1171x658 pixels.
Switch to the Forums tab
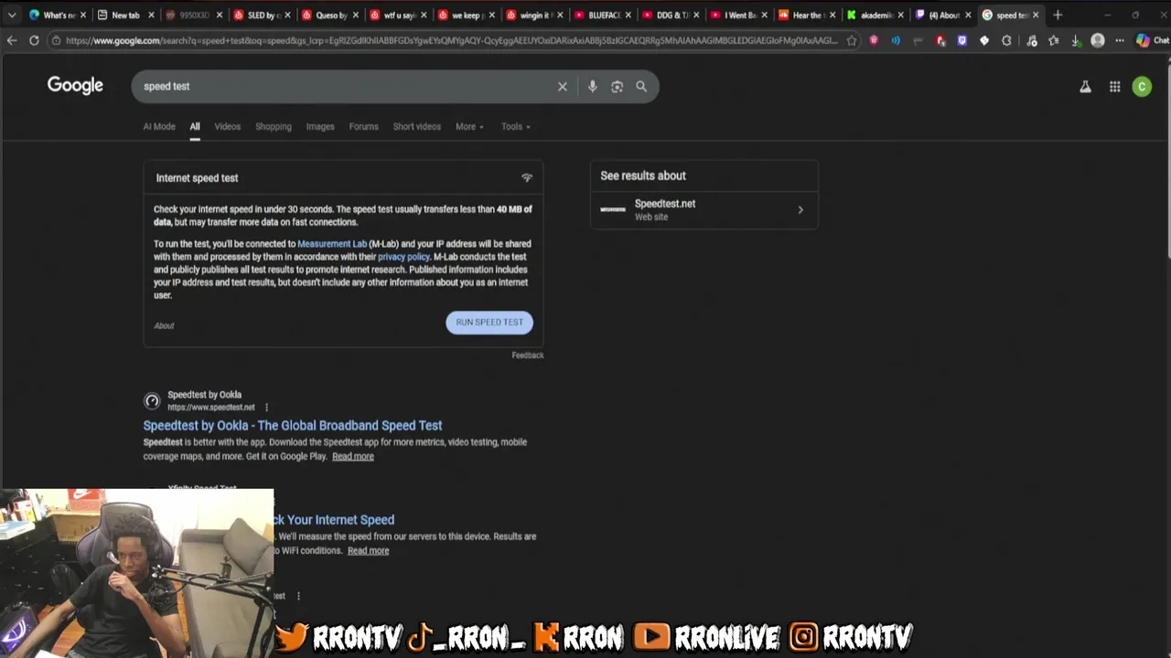pos(363,126)
